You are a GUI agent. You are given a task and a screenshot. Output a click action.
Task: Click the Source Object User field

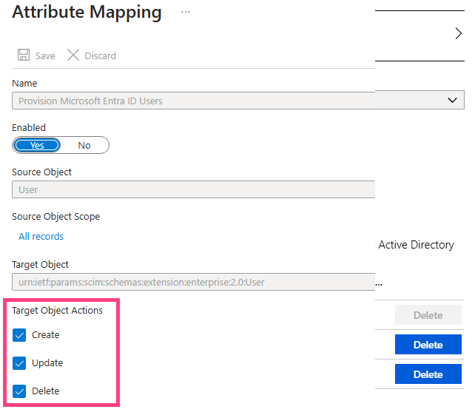(194, 189)
